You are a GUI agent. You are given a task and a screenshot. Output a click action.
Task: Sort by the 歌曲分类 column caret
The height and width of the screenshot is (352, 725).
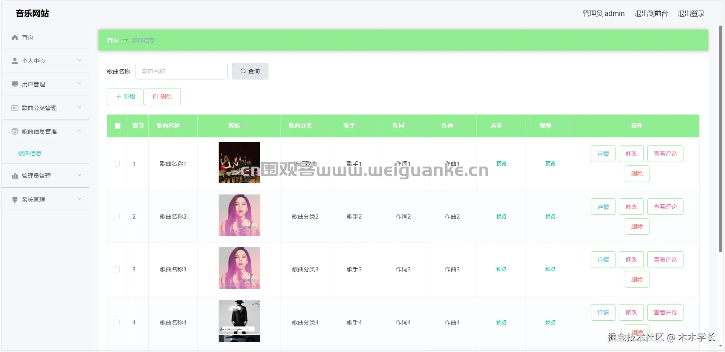point(317,125)
